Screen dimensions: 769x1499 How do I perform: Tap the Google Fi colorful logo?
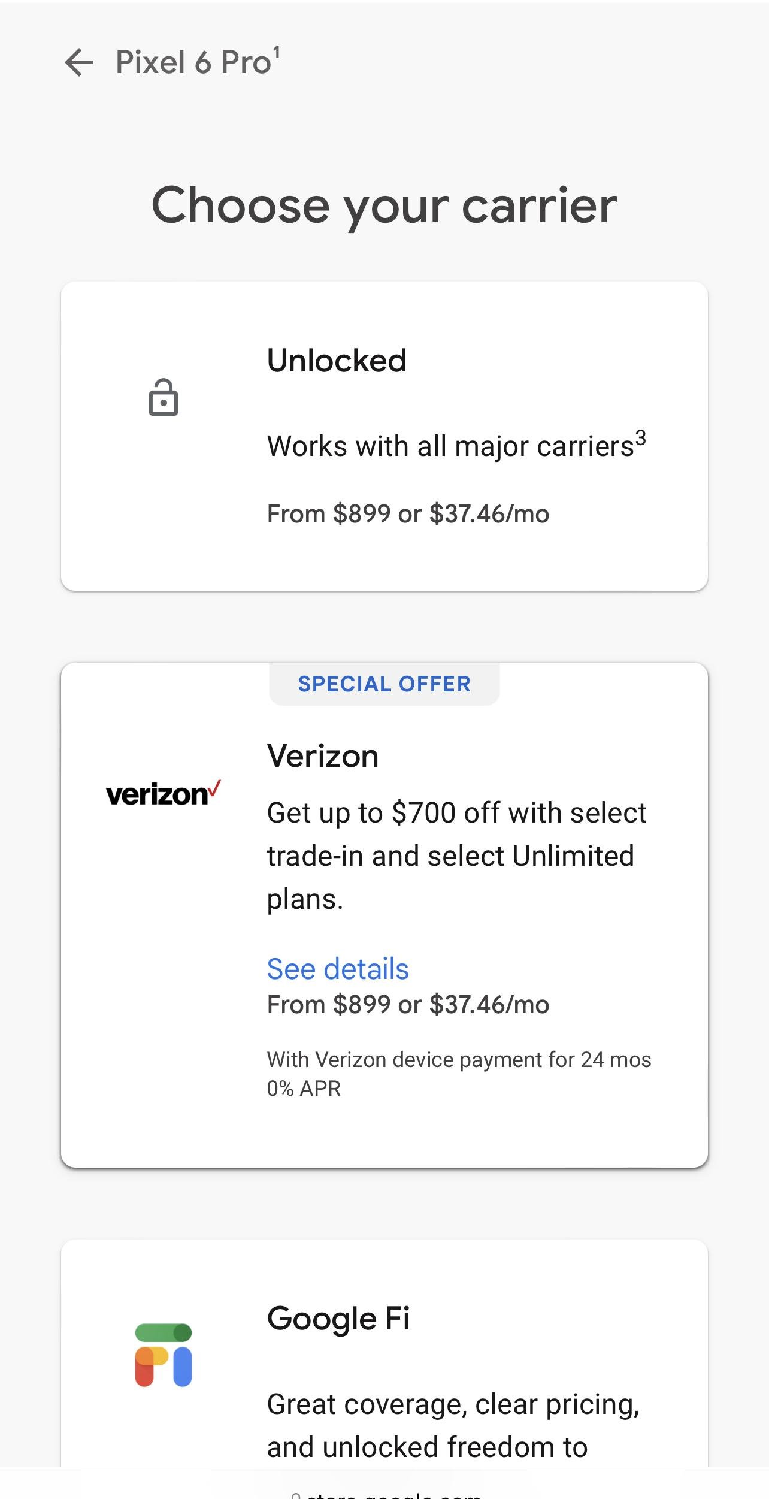click(x=164, y=1355)
